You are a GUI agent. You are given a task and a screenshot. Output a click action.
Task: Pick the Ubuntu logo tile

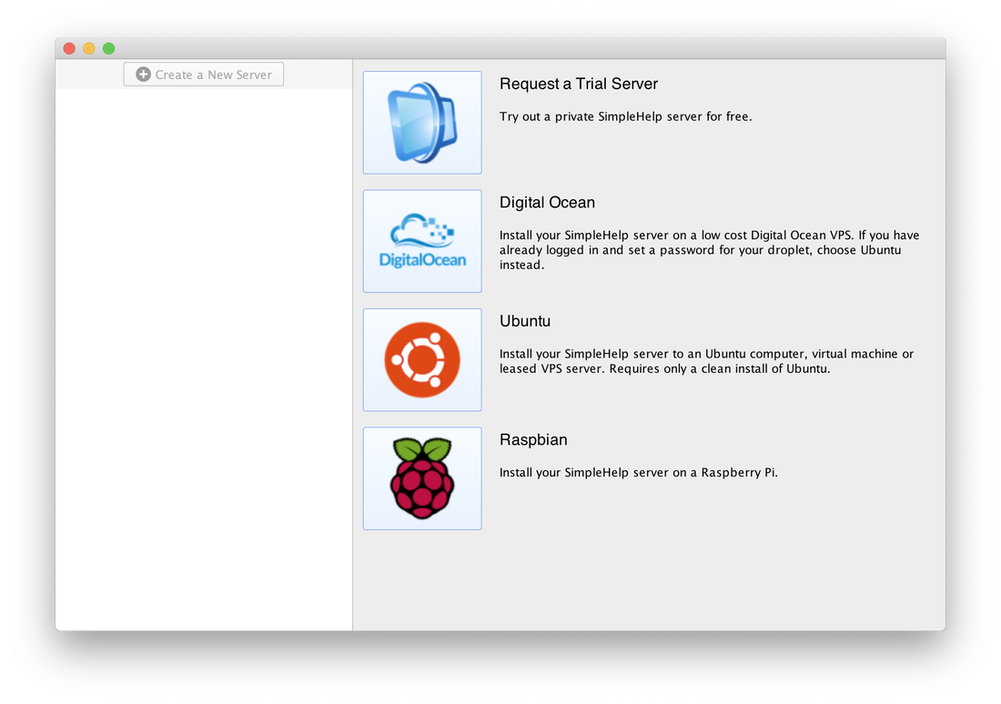[422, 360]
